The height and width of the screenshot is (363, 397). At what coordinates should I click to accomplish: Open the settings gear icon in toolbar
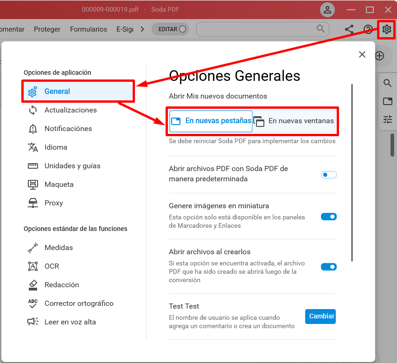(386, 29)
